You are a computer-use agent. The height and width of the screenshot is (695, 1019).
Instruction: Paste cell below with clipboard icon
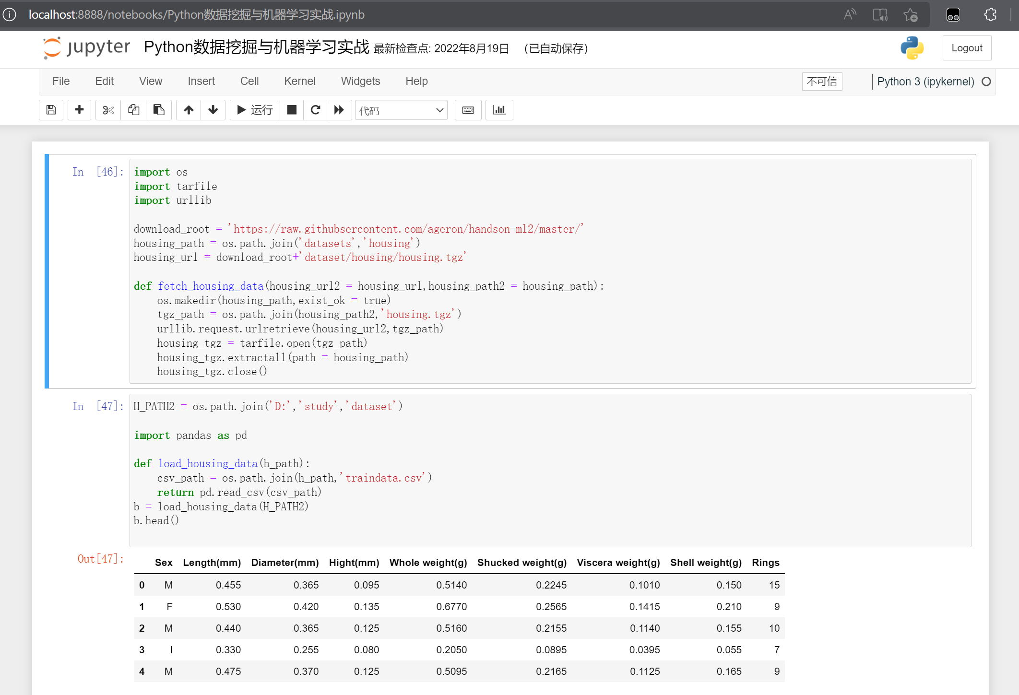click(159, 110)
